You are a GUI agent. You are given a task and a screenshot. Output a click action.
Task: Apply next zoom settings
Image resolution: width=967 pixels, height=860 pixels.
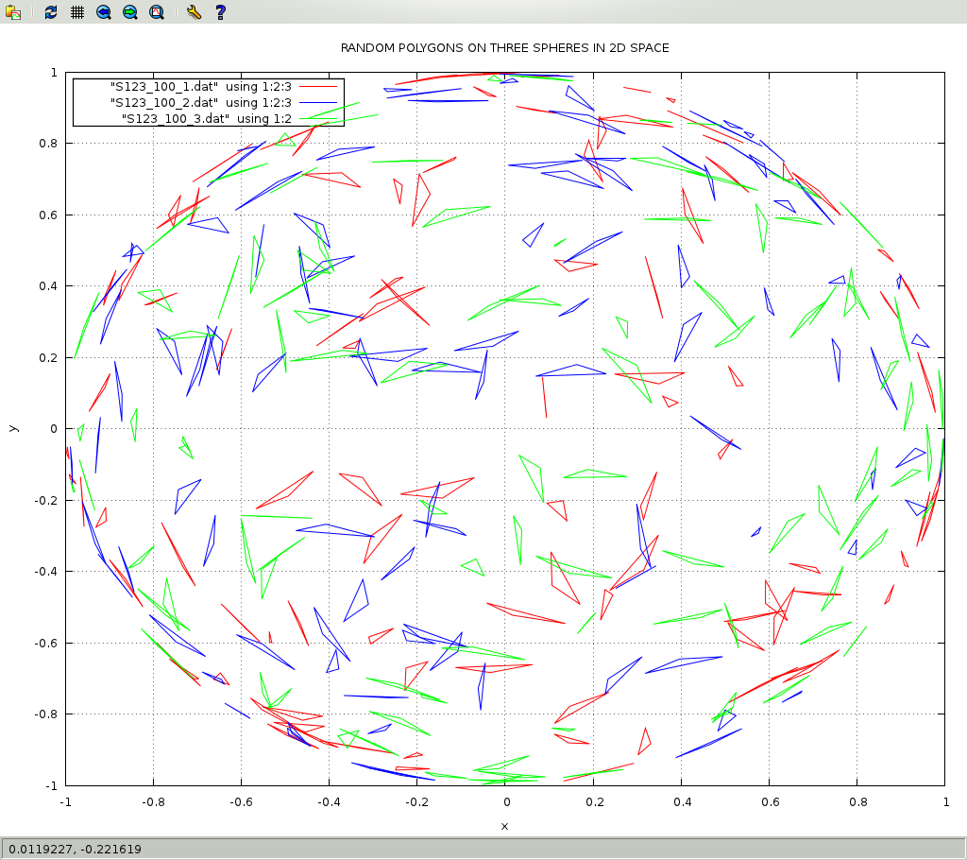(x=130, y=12)
